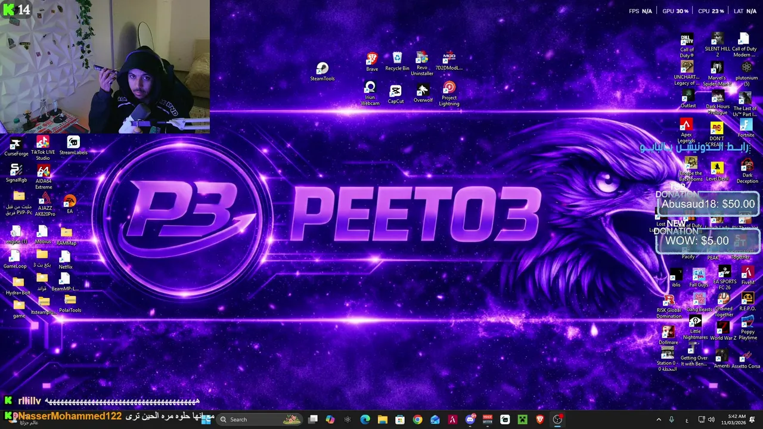Open AIDA64 Extreme

(x=44, y=178)
